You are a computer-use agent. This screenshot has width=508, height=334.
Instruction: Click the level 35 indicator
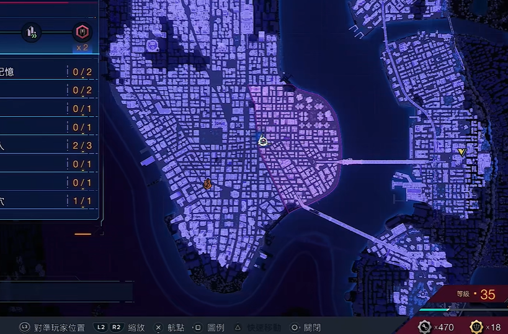476,294
